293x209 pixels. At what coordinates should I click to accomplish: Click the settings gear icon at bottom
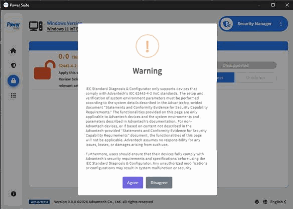coord(257,202)
